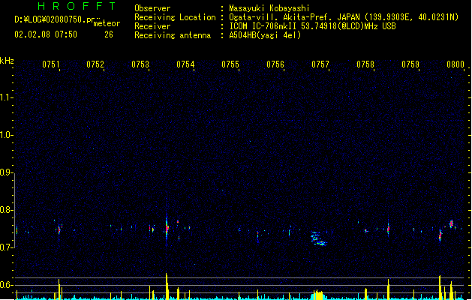Click the red echo blob near 0800
The width and height of the screenshot is (472, 300).
(x=451, y=223)
